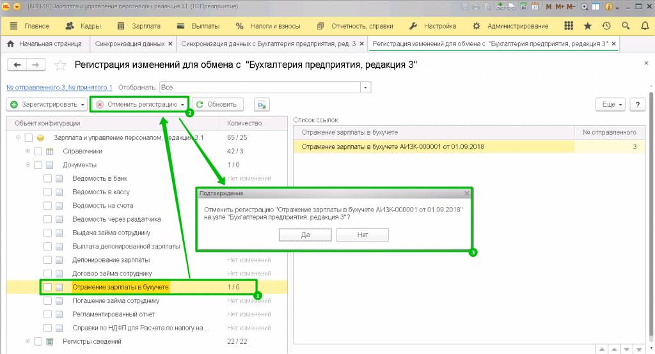Open the Зарплата menu
Image resolution: width=655 pixels, height=354 pixels.
[x=139, y=26]
